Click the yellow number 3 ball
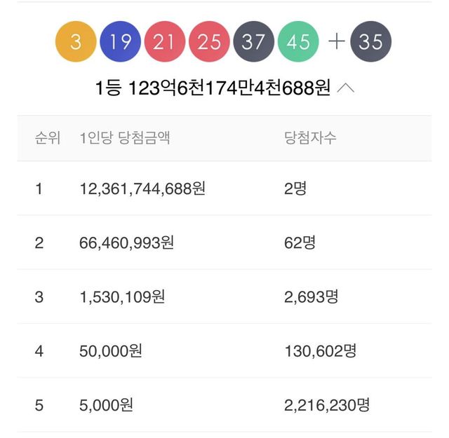 [76, 42]
